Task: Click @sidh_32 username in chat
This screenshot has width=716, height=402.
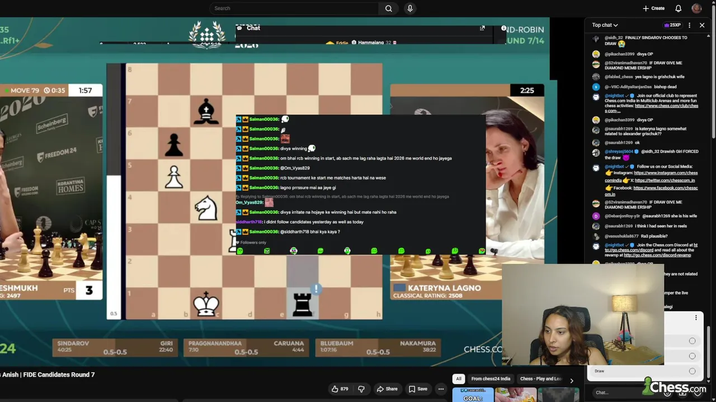Action: click(614, 38)
